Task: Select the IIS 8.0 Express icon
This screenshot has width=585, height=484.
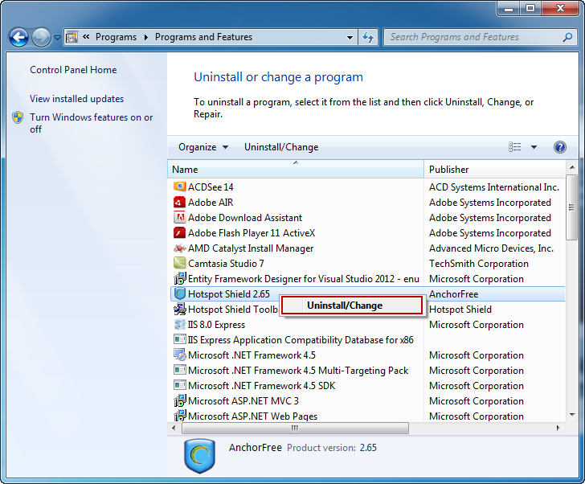Action: [179, 324]
